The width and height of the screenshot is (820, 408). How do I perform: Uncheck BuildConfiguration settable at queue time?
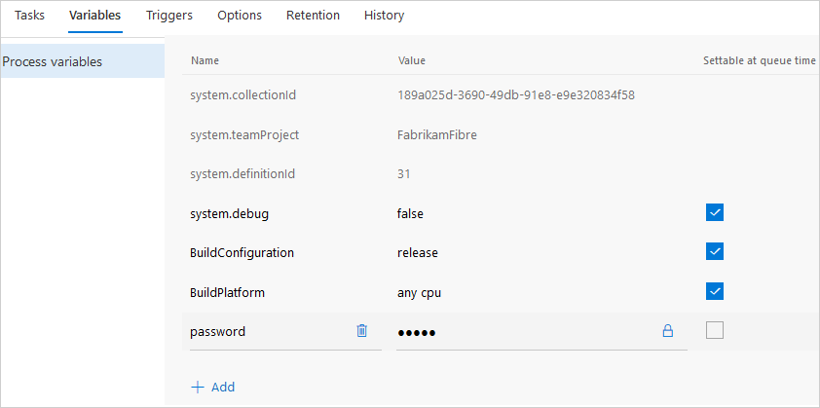point(715,252)
